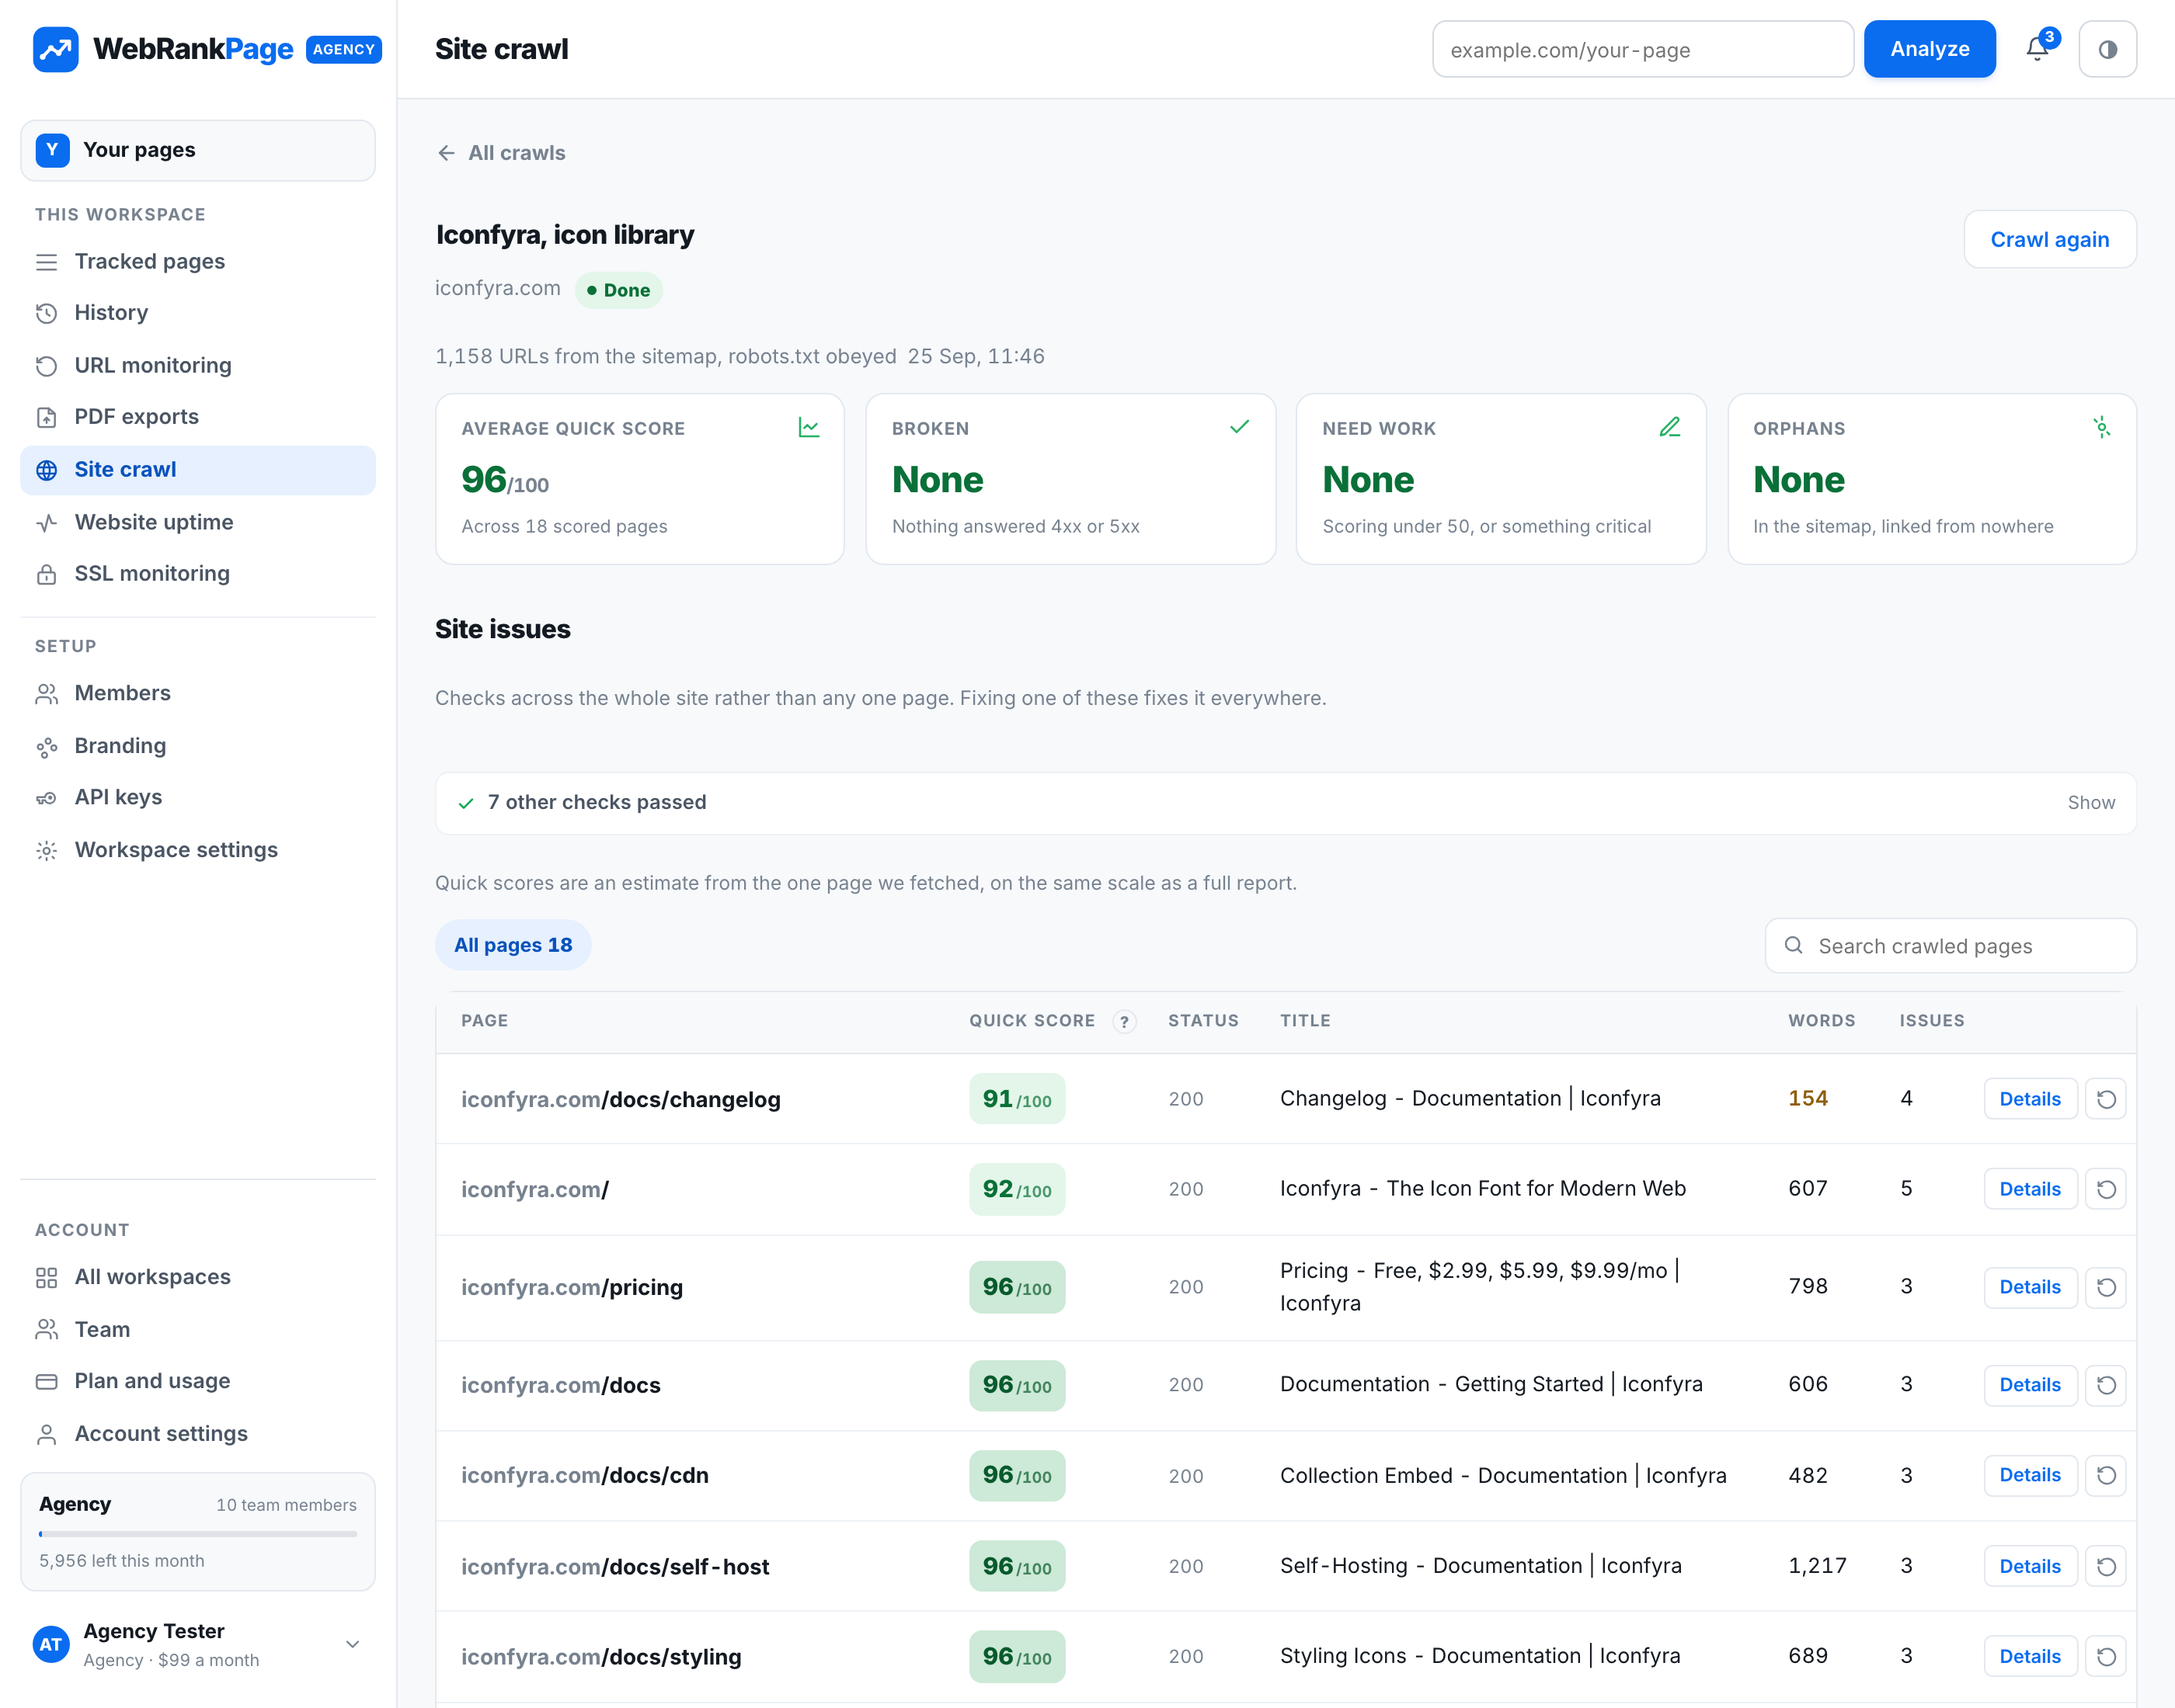Open the notifications bell
Viewport: 2175px width, 1708px height.
2038,49
